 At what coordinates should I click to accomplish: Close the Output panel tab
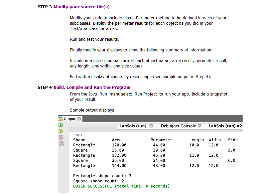point(79,119)
